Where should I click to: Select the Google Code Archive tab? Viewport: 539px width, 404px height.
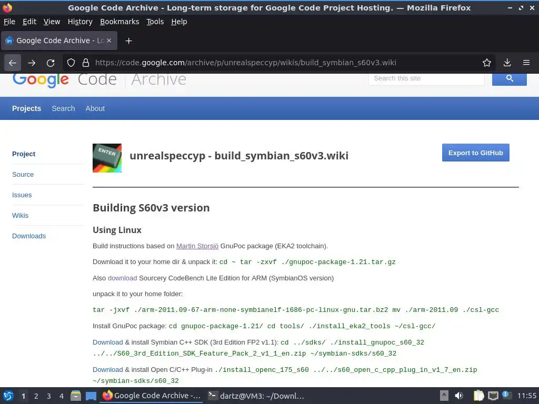(x=59, y=41)
